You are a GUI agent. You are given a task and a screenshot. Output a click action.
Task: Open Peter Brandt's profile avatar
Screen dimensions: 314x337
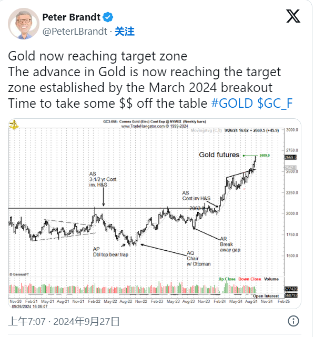click(x=24, y=24)
